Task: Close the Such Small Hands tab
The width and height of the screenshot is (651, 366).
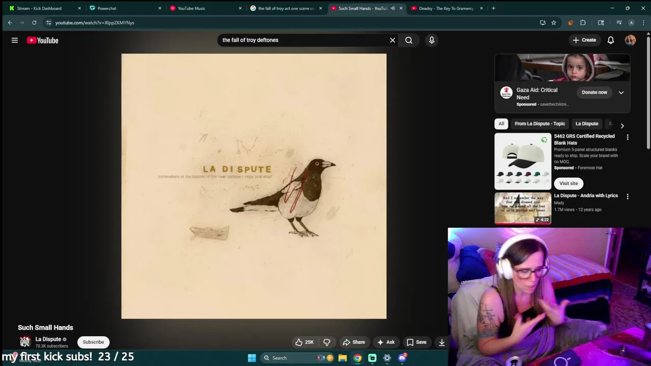Action: 401,8
